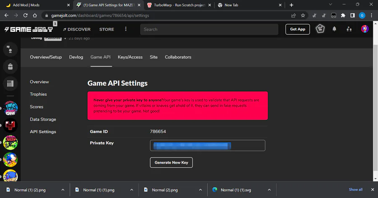Open the three-dot more menu in navbar
This screenshot has height=198, width=378.
pos(126,29)
